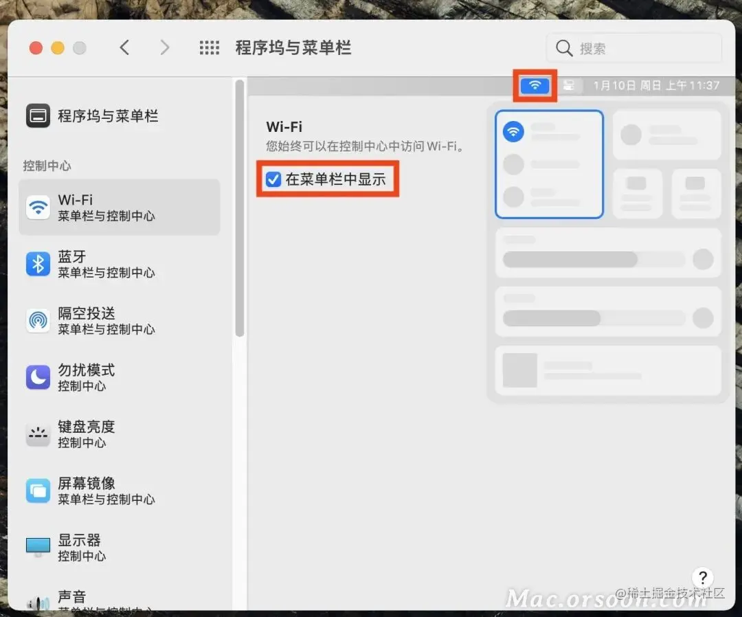Click the Wi-Fi icon in preview menu bar
The width and height of the screenshot is (742, 617).
(x=535, y=86)
